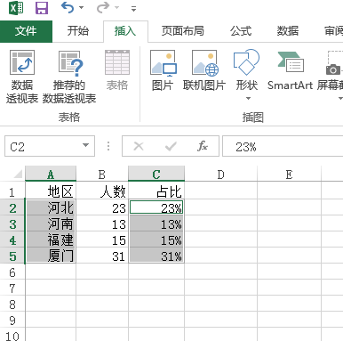This screenshot has width=343, height=341.
Task: Open the undo history dropdown arrow
Action: (x=81, y=8)
